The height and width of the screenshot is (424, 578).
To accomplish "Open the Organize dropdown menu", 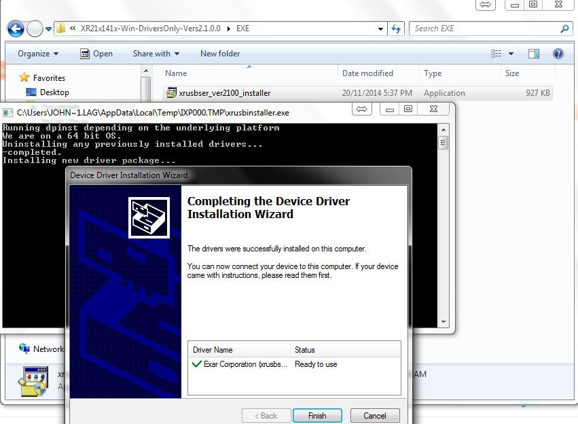I will coord(37,53).
